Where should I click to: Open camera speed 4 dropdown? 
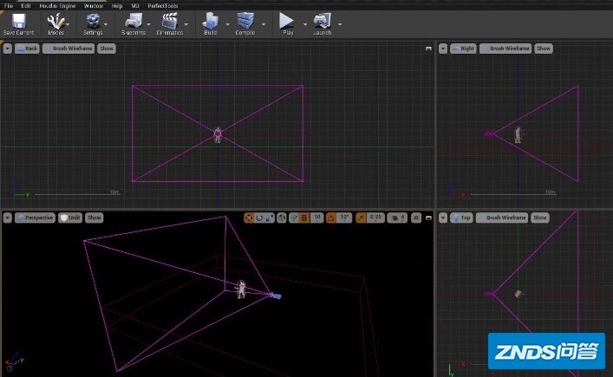click(x=398, y=218)
